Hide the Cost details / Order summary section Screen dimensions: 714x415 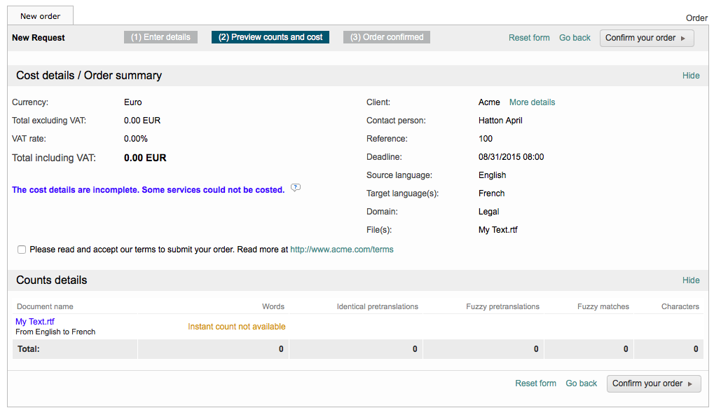click(690, 76)
